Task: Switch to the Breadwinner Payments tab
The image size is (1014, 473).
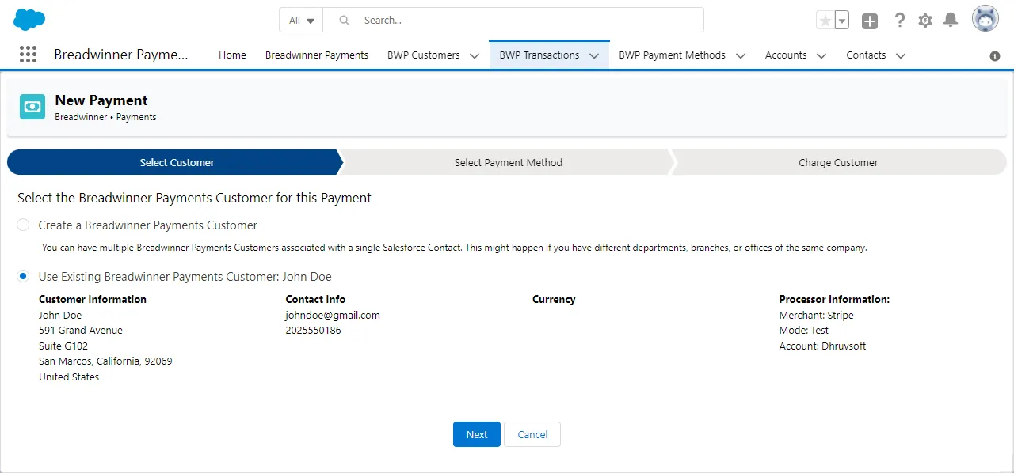Action: 317,55
